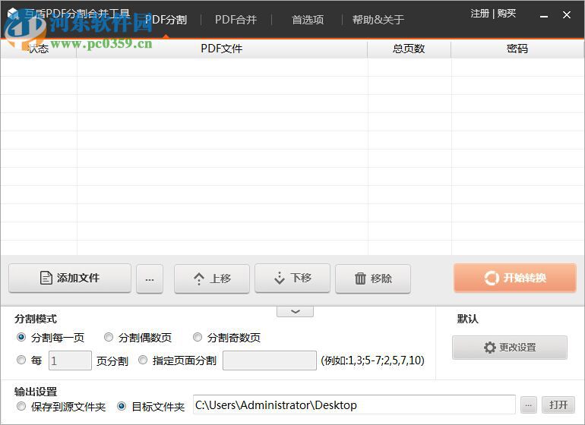
Task: Select the 每 N 页分割 radio option
Action: (21, 360)
